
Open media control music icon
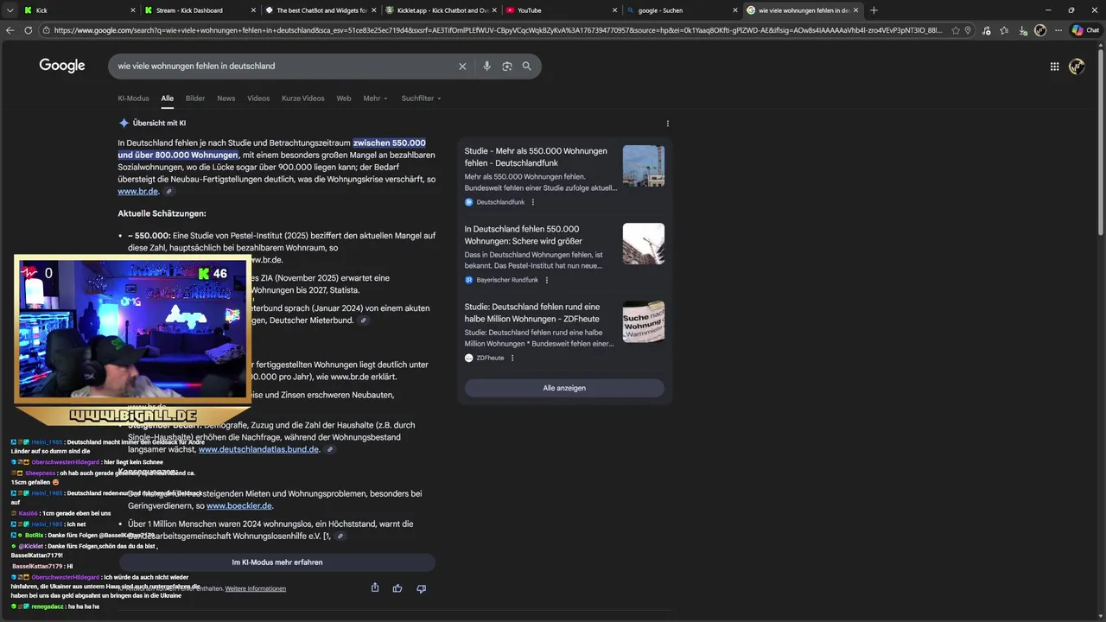[987, 30]
